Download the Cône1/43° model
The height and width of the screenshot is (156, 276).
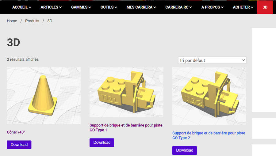pos(19,145)
